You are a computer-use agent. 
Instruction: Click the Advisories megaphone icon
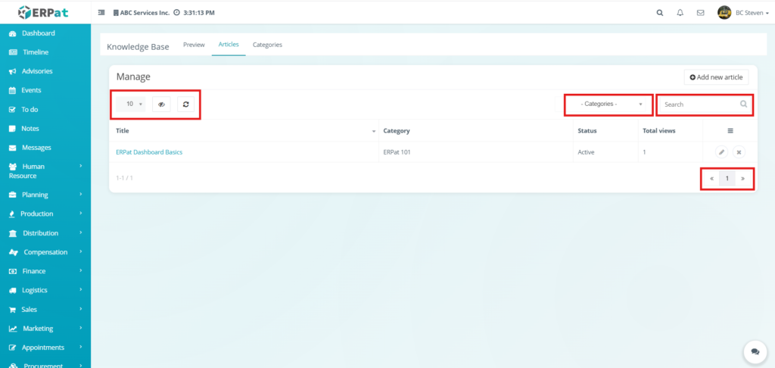[x=13, y=72]
